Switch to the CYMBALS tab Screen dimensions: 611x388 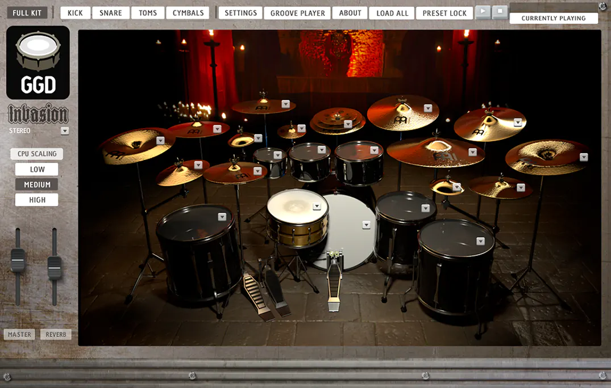[188, 12]
